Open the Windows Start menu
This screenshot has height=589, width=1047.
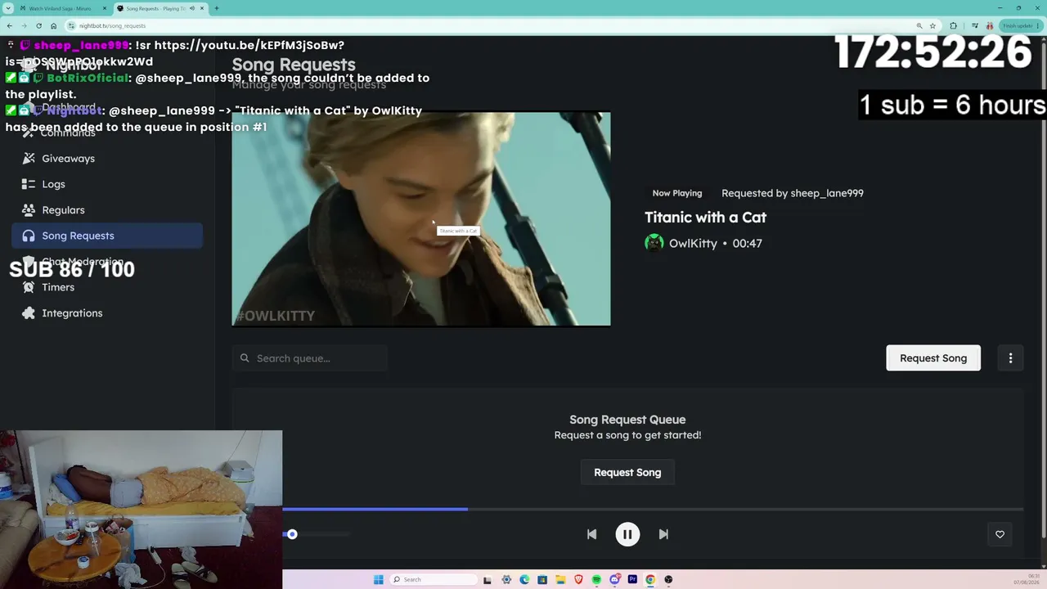(378, 580)
